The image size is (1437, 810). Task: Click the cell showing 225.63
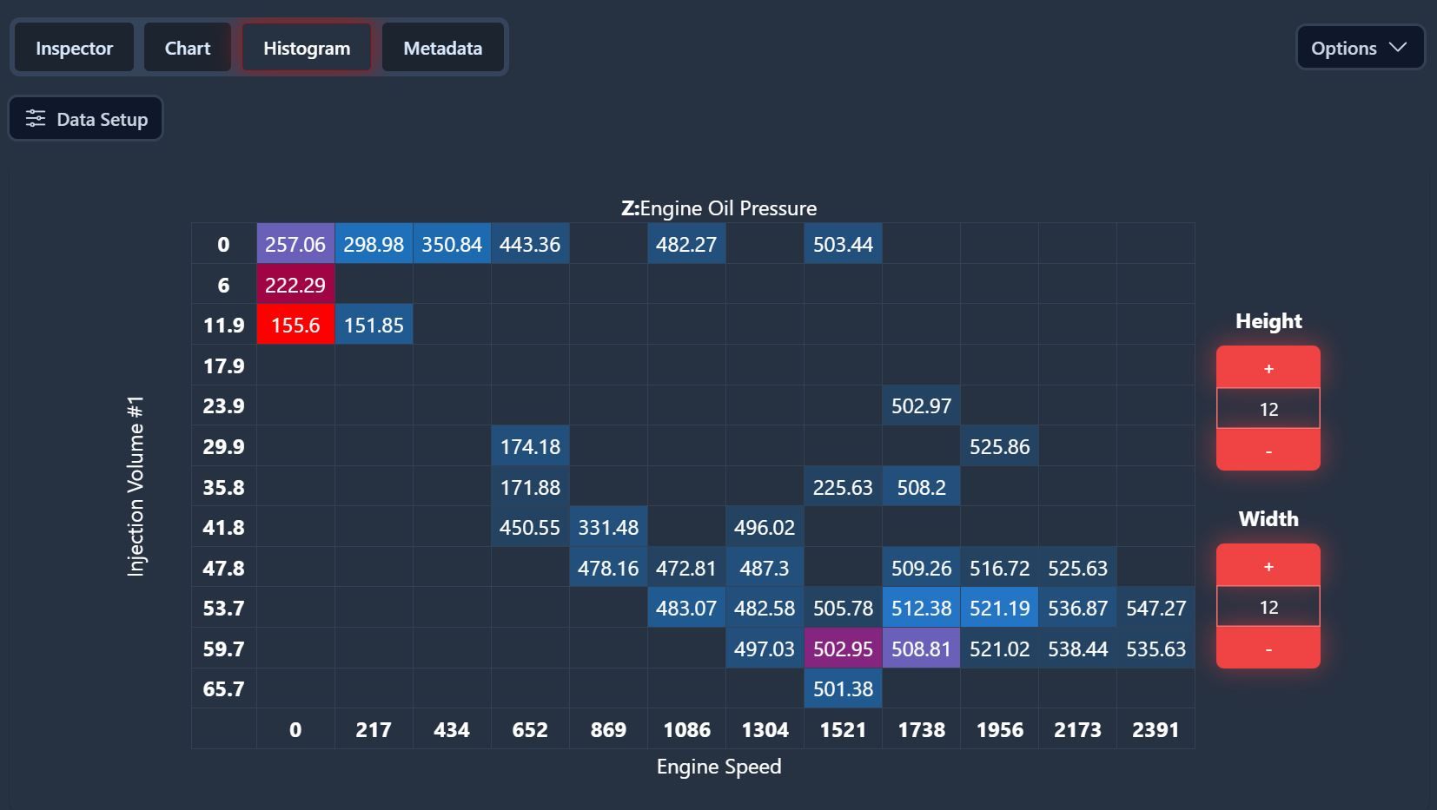pyautogui.click(x=843, y=487)
